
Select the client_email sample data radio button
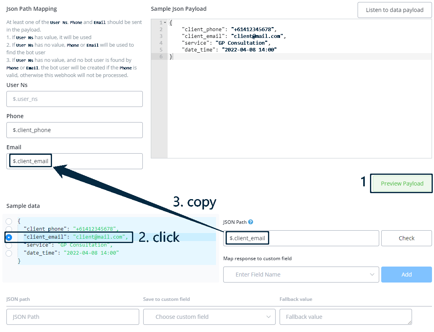tap(9, 237)
